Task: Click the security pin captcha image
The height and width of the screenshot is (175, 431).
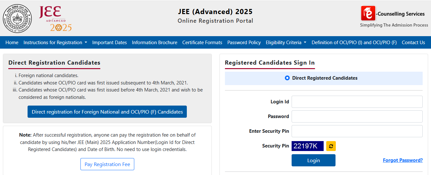Action: 307,146
